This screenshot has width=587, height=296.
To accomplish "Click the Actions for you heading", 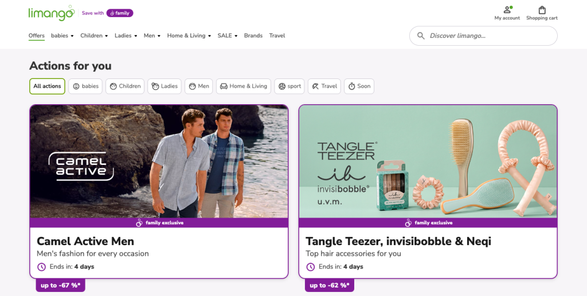I will (71, 66).
